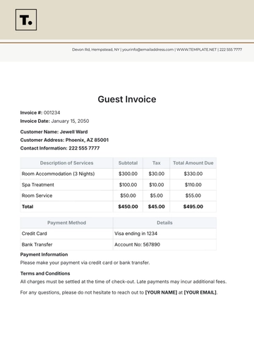This screenshot has height=360, width=254.
Task: Click the $10.00 tax cell
Action: [x=157, y=185]
